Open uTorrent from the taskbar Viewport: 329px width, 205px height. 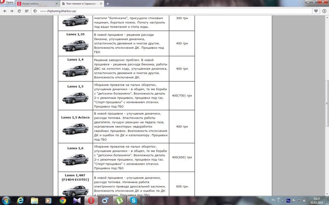pyautogui.click(x=120, y=201)
